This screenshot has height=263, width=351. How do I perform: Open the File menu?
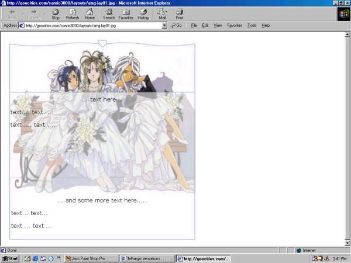coord(194,26)
